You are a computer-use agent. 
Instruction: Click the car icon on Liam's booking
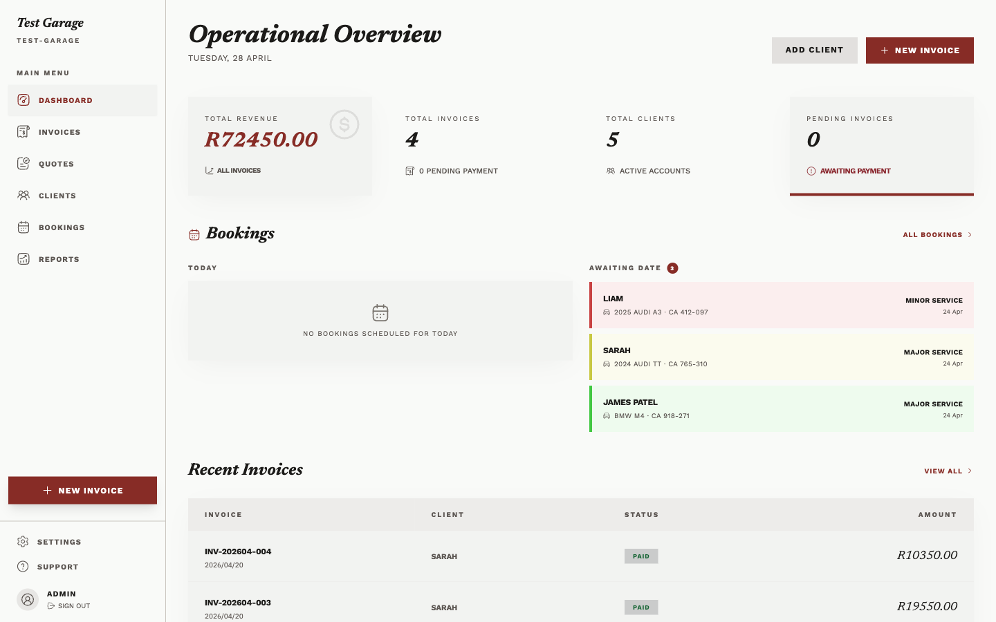click(607, 312)
